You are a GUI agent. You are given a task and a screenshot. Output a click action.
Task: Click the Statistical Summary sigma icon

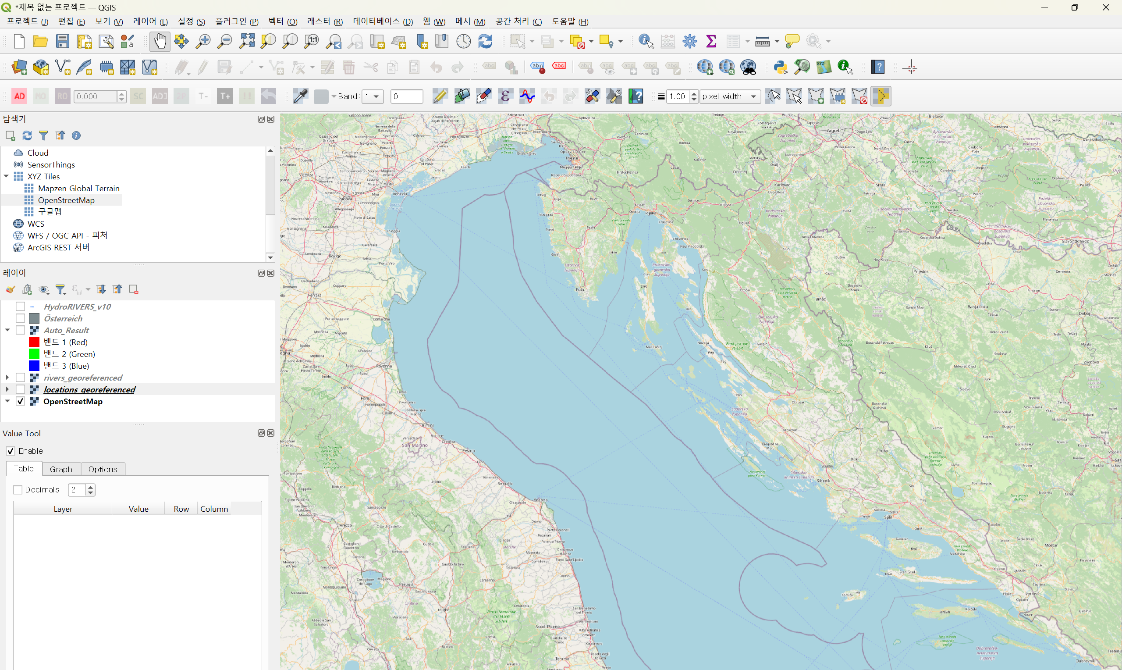[x=711, y=42]
